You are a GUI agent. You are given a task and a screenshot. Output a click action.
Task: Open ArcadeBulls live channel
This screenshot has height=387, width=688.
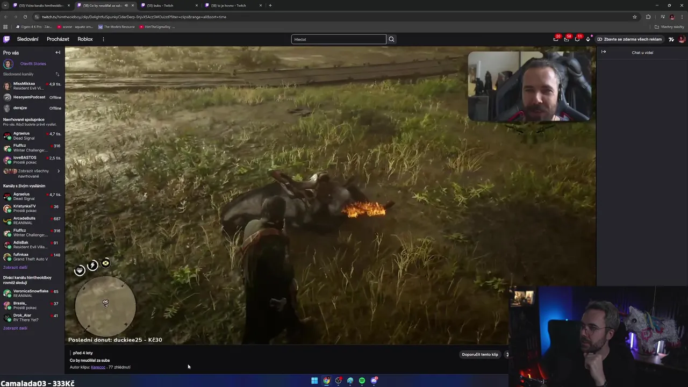pos(32,220)
